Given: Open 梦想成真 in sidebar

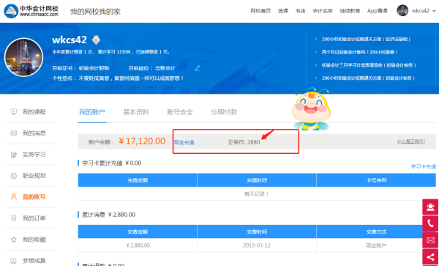Looking at the screenshot, I should coord(34,261).
